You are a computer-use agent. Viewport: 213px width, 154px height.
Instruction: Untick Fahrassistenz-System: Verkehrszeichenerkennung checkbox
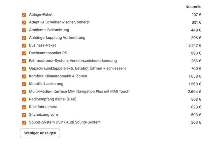pos(24,61)
